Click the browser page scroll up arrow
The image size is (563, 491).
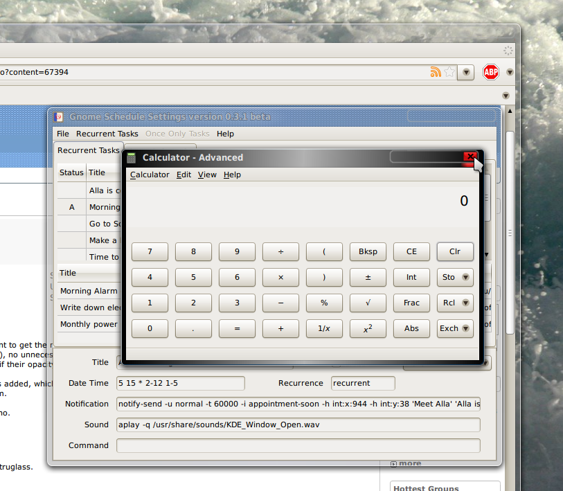510,111
